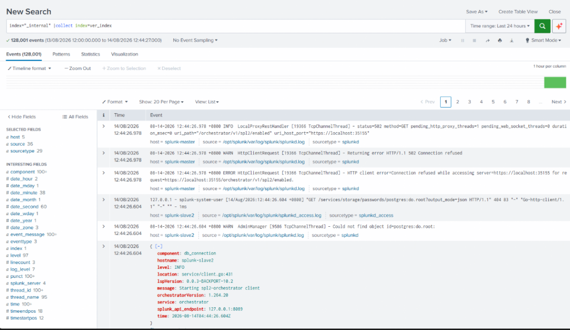The image size is (570, 330).
Task: Go to results page 2
Action: pos(458,102)
